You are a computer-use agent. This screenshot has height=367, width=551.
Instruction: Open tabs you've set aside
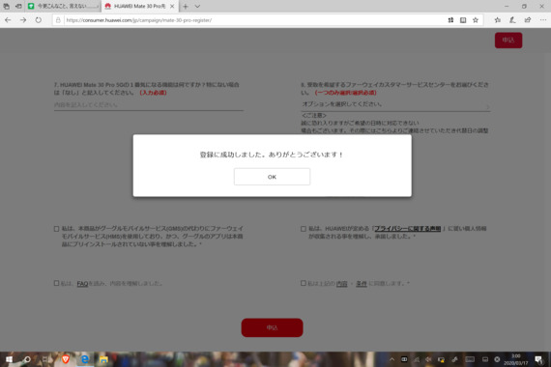click(7, 7)
